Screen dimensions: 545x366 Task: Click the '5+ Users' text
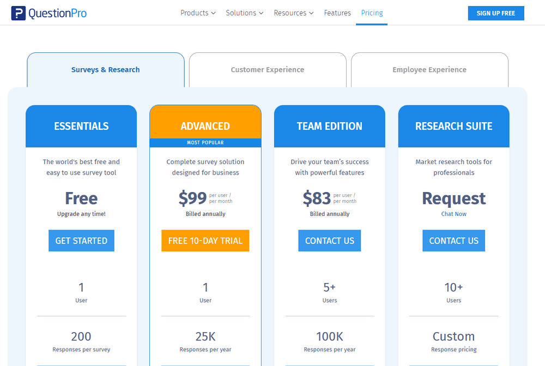(330, 292)
